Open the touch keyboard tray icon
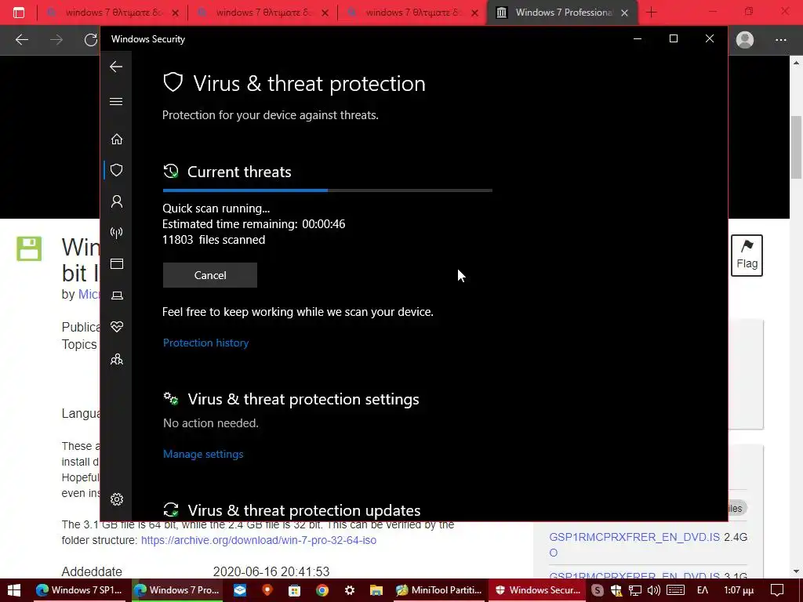The width and height of the screenshot is (803, 602). pyautogui.click(x=675, y=590)
